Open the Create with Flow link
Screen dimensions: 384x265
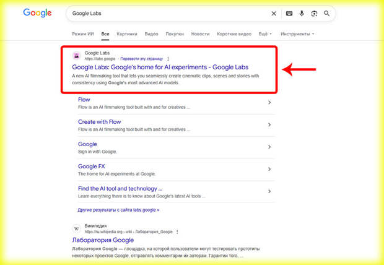(99, 122)
